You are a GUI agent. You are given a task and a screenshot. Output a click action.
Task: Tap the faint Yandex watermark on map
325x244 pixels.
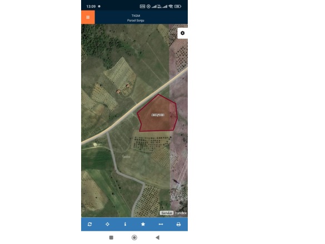pos(126,157)
